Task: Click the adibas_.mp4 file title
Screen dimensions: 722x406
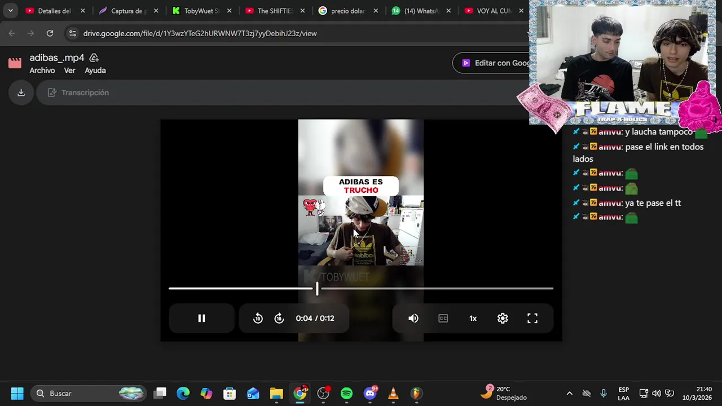Action: [x=57, y=58]
